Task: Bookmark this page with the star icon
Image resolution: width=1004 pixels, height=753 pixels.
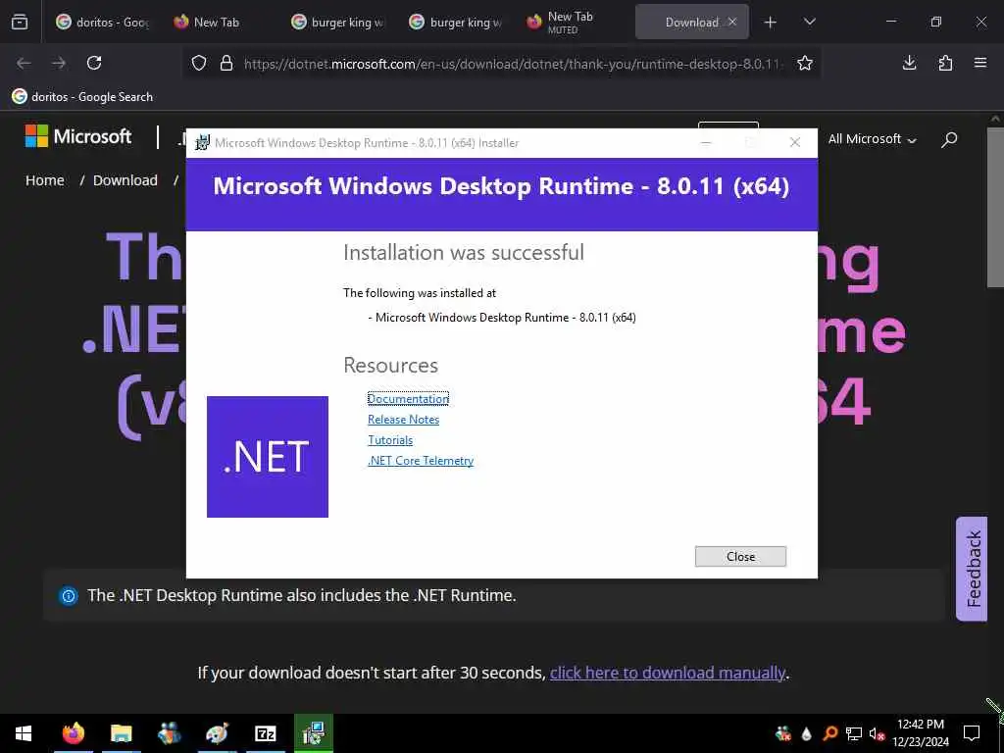Action: (x=805, y=63)
